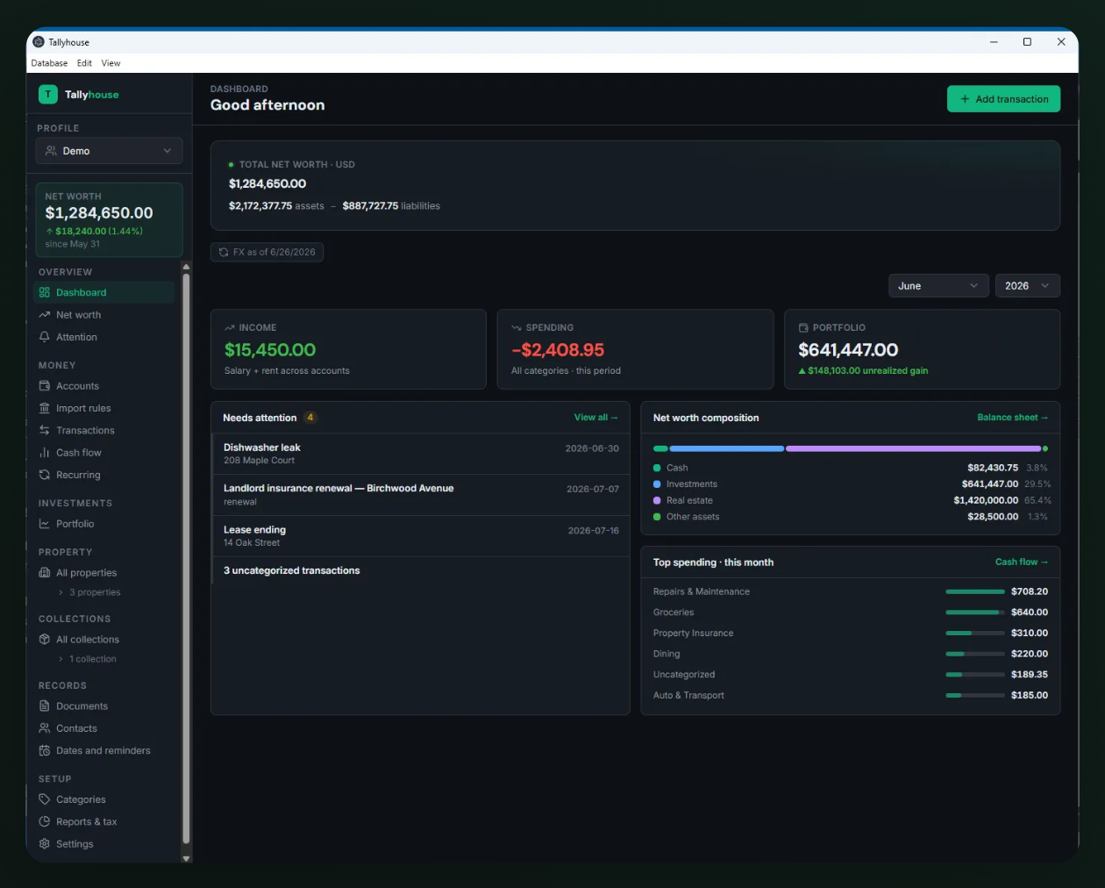Open Cash flow bar chart icon
This screenshot has width=1105, height=888.
click(x=45, y=453)
